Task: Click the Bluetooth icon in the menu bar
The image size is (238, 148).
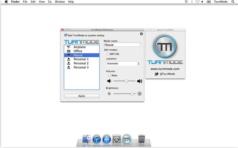Action: pyautogui.click(x=192, y=2)
